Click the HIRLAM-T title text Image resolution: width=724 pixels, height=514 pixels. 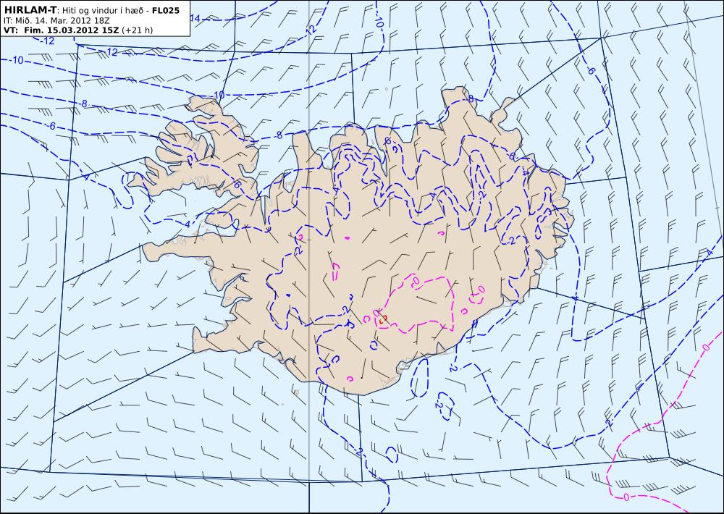point(30,10)
